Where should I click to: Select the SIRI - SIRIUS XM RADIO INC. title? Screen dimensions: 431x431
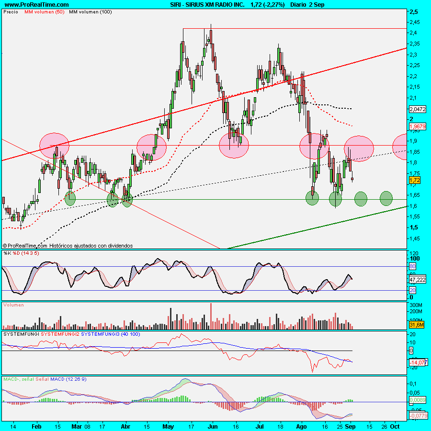coord(207,5)
